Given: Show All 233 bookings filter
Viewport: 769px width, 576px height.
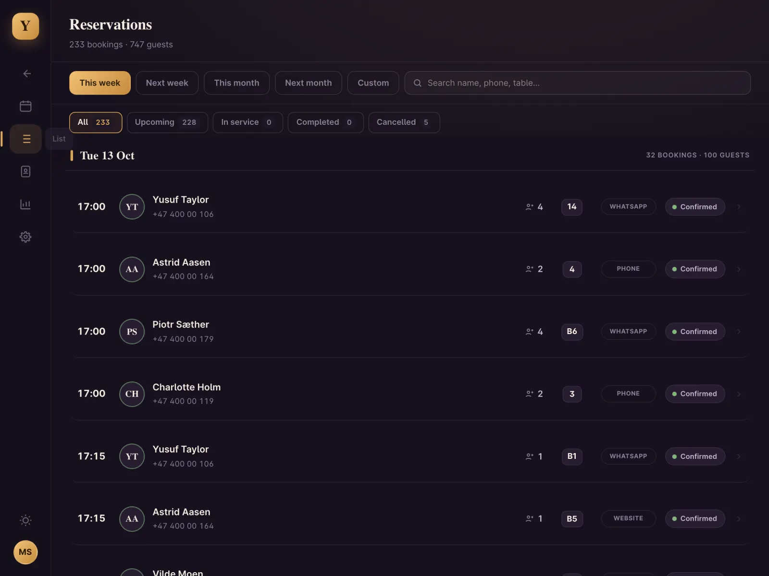Looking at the screenshot, I should click(96, 122).
